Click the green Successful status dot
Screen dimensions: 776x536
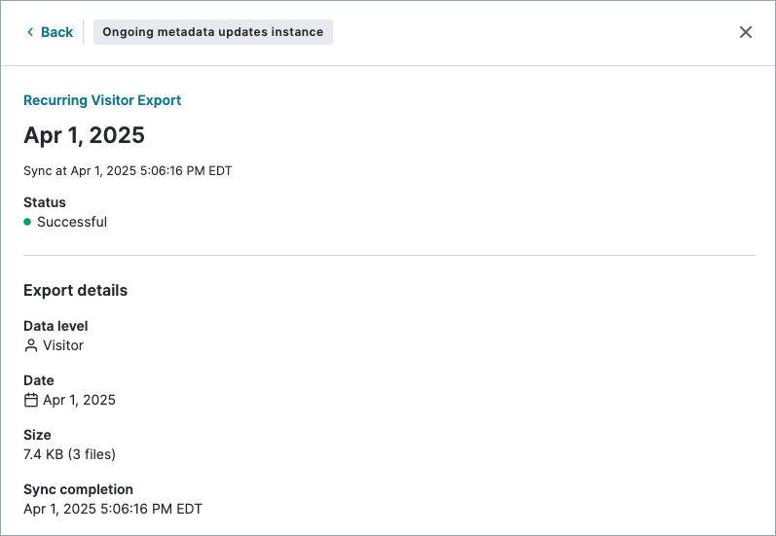(x=27, y=222)
